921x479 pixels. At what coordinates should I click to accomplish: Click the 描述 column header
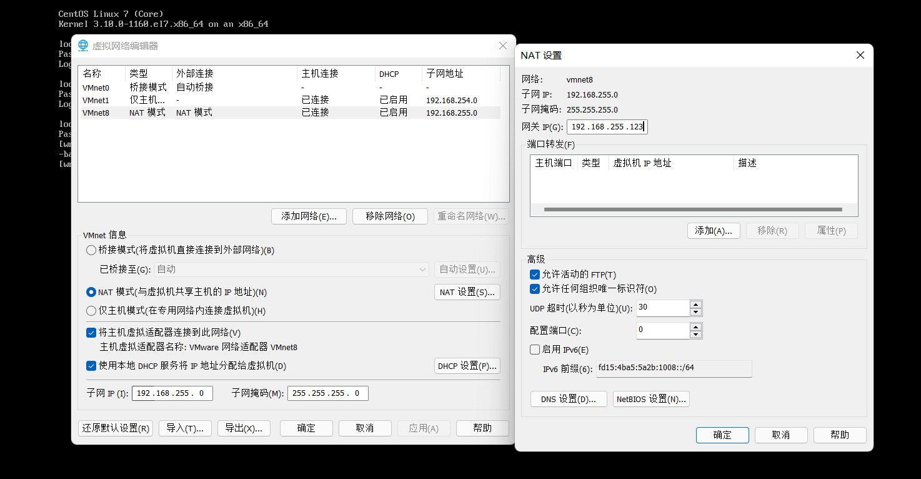tap(795, 163)
